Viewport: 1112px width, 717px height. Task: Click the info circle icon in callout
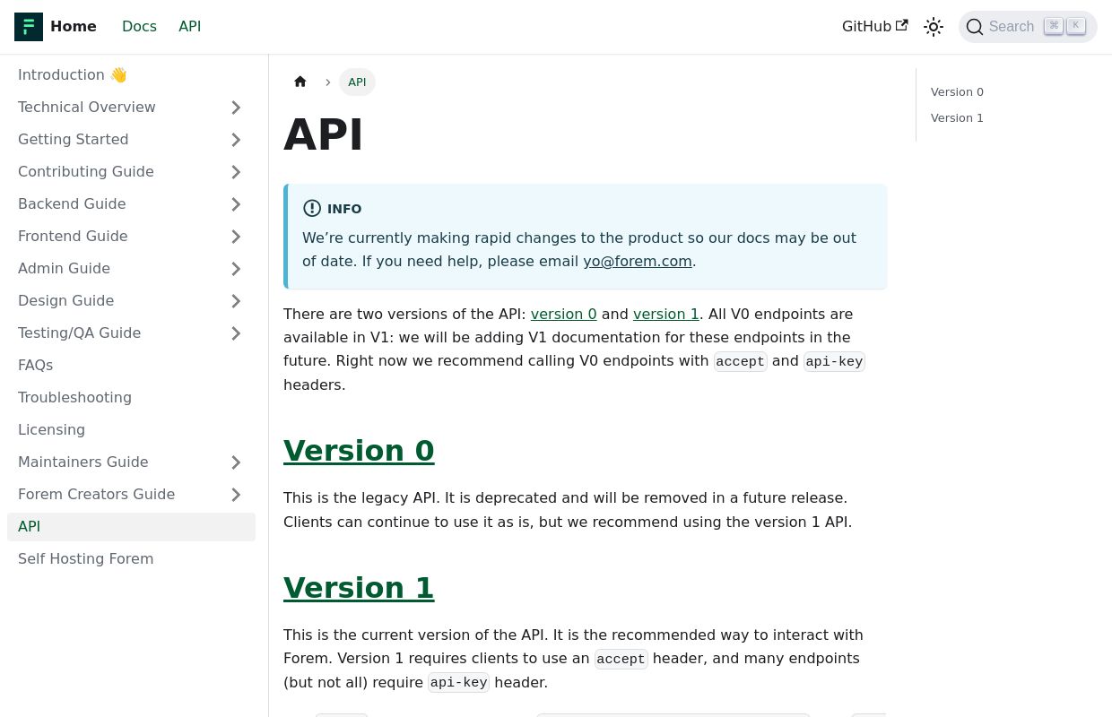click(312, 209)
